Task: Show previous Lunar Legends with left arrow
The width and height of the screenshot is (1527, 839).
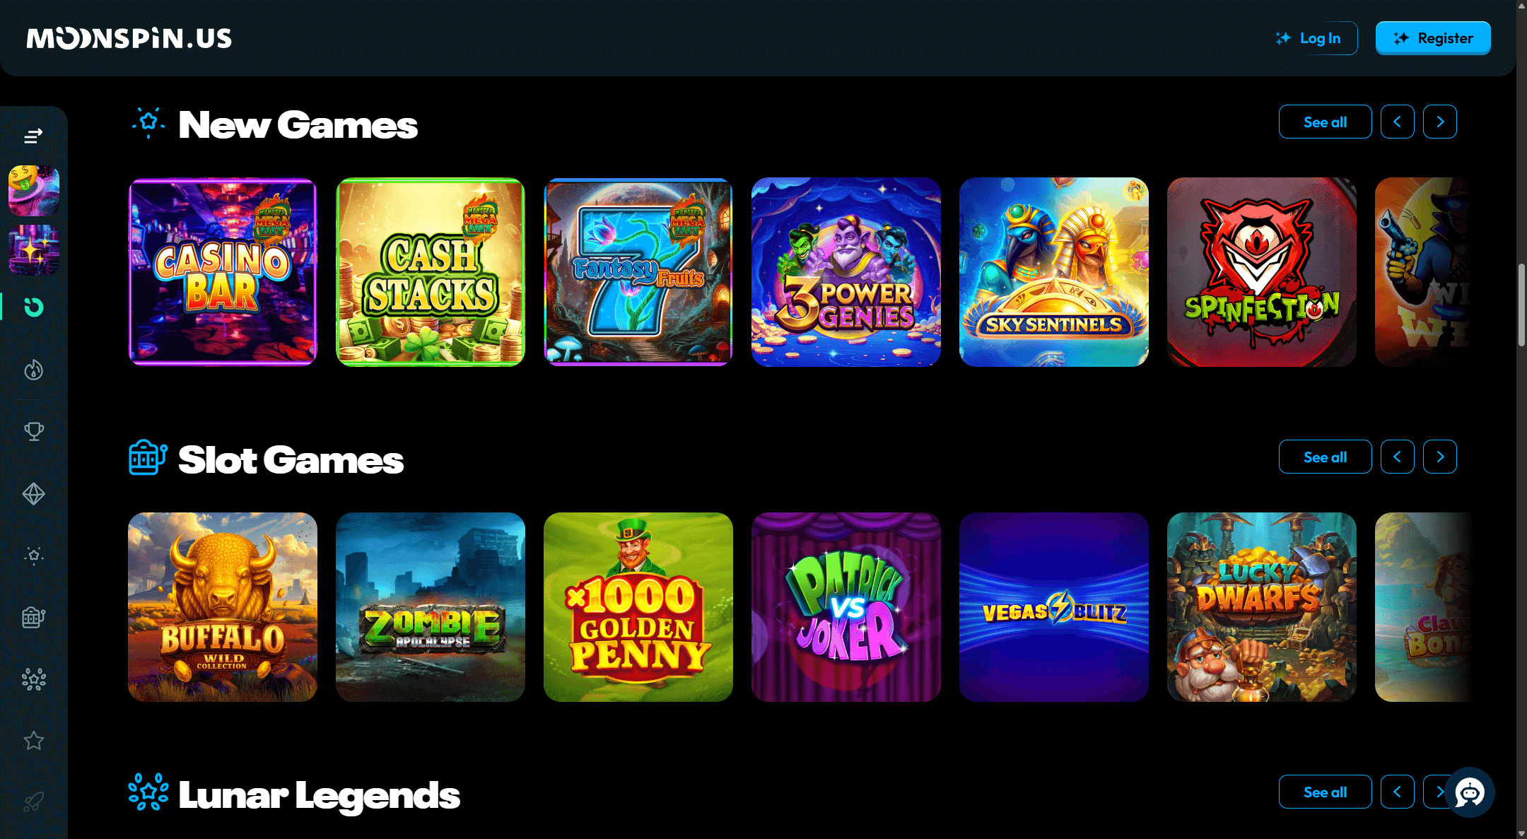Action: [1398, 792]
